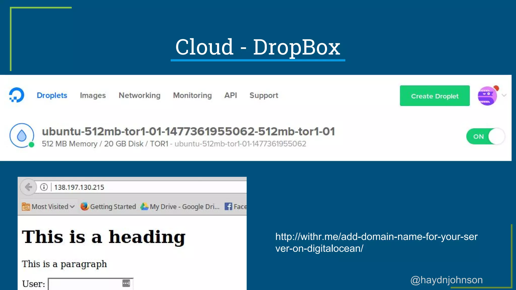The width and height of the screenshot is (516, 290).
Task: Click the password manager icon in User field
Action: [x=126, y=283]
